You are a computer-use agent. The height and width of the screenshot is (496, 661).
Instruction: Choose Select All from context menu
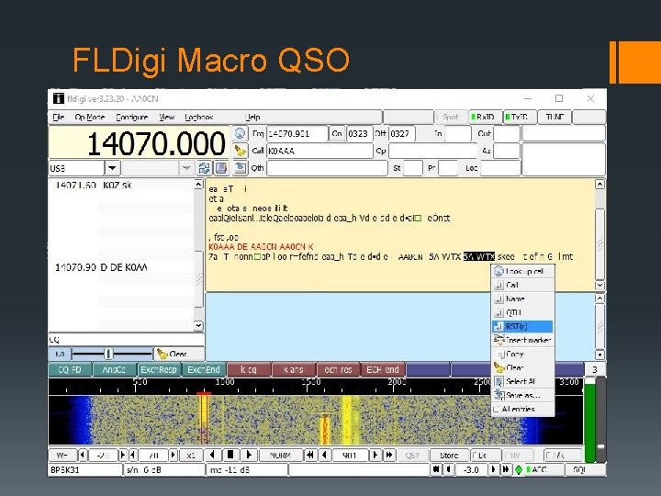(x=522, y=381)
